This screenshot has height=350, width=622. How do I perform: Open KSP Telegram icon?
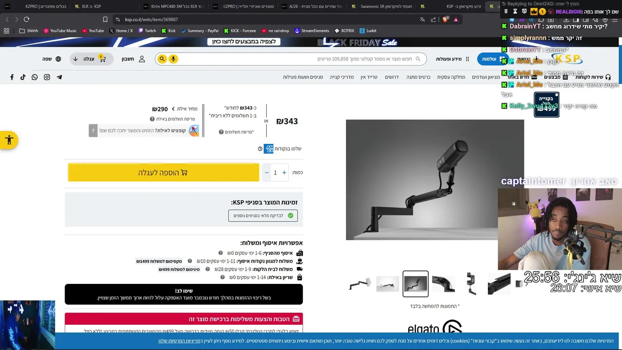point(59,77)
